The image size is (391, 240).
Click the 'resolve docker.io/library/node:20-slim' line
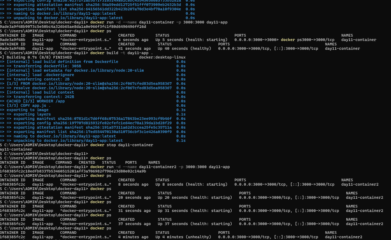pos(93,88)
